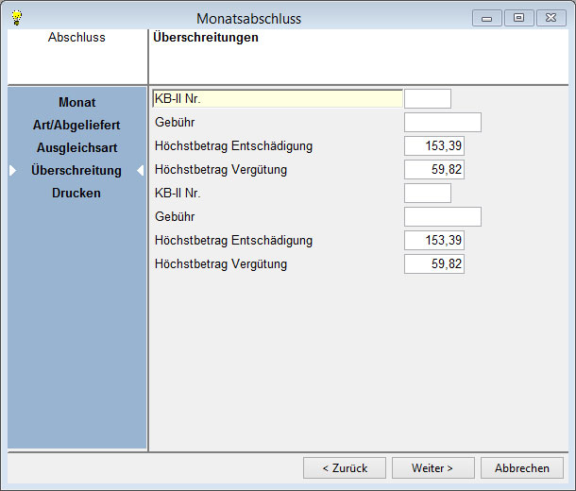Close the Monatsabschluss window
The width and height of the screenshot is (576, 491).
coord(551,18)
